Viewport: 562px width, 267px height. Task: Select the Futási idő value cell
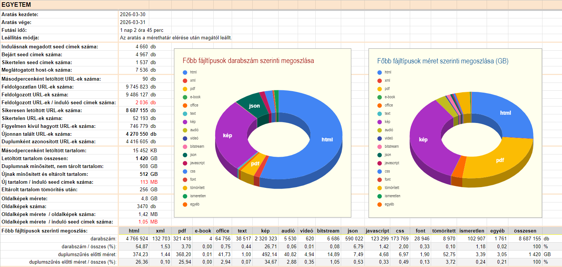(x=142, y=30)
